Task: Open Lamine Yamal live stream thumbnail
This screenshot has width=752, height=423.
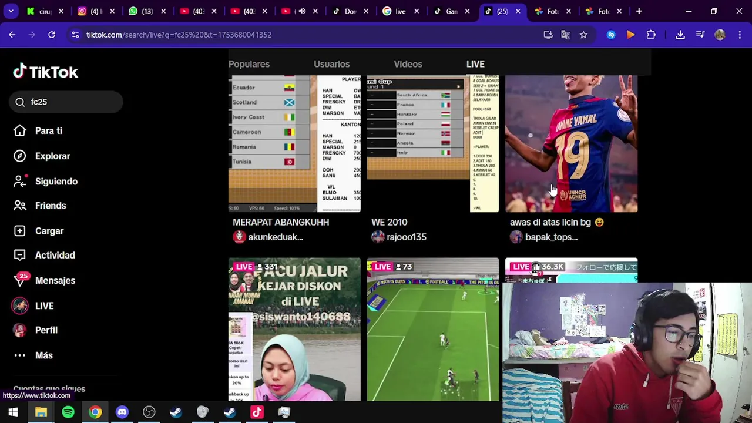Action: (x=572, y=143)
